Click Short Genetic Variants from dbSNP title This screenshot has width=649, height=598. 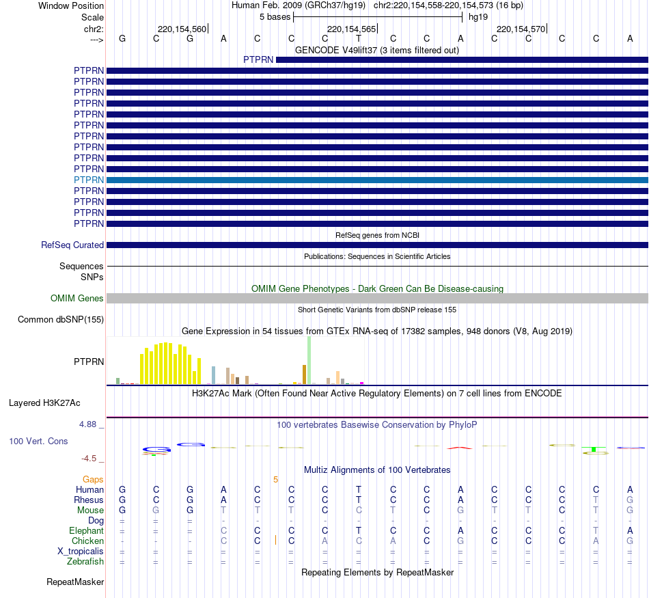tap(377, 310)
